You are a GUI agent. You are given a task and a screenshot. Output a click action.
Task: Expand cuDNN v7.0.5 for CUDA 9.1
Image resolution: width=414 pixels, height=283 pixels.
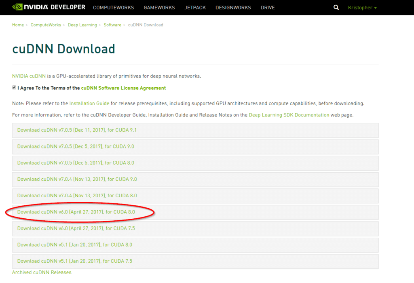click(195, 130)
